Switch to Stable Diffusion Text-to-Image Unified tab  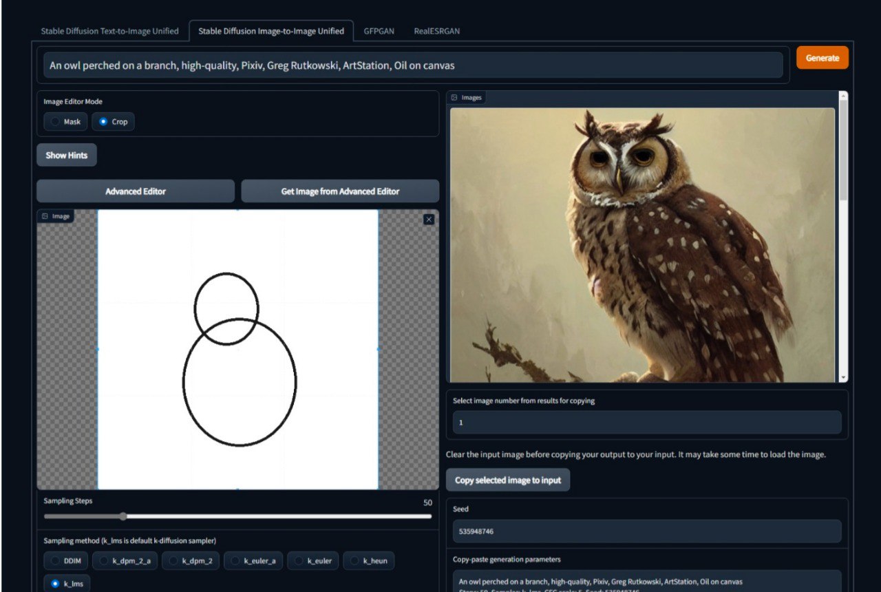(x=109, y=31)
